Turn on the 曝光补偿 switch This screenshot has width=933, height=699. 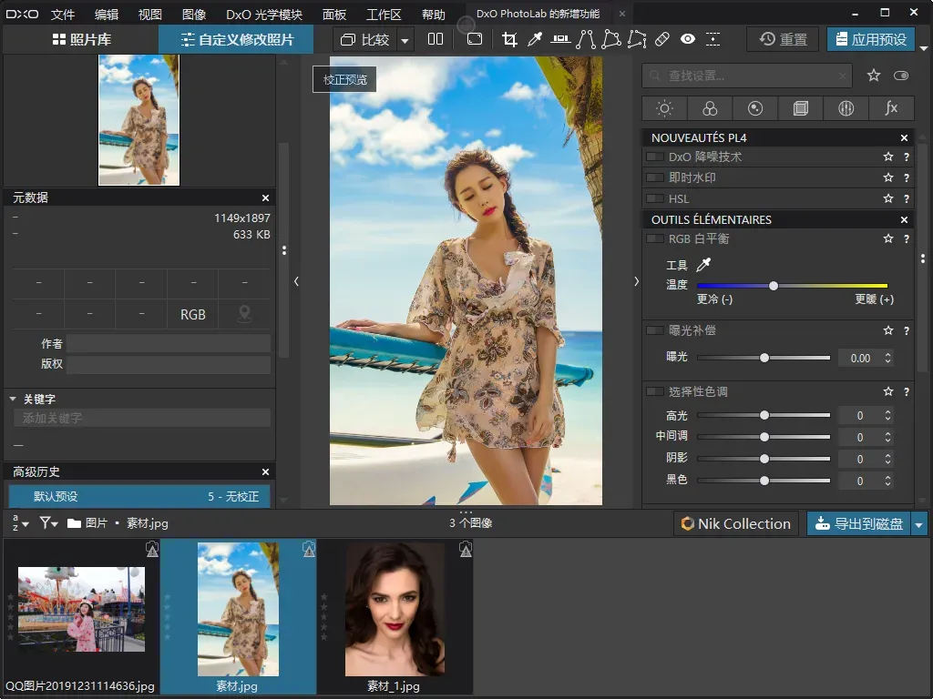(655, 330)
